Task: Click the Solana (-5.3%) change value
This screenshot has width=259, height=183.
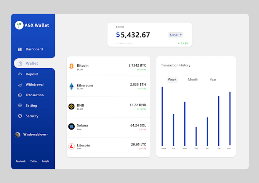Action: [142, 130]
